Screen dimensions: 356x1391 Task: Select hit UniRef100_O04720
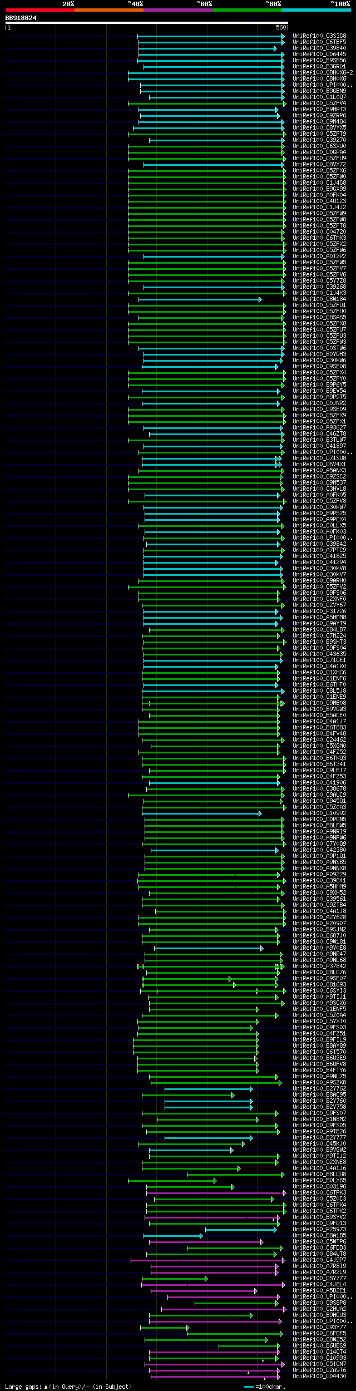[x=319, y=232]
